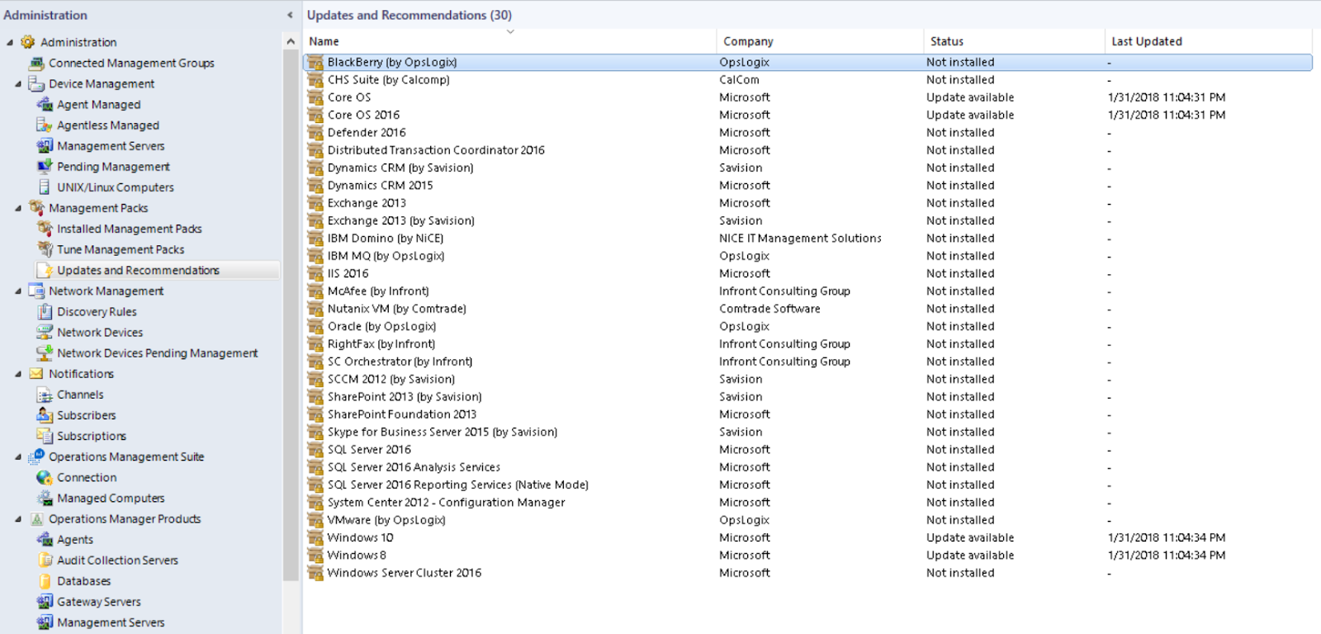Click the Agent Managed icon
The width and height of the screenshot is (1321, 634).
[x=45, y=104]
